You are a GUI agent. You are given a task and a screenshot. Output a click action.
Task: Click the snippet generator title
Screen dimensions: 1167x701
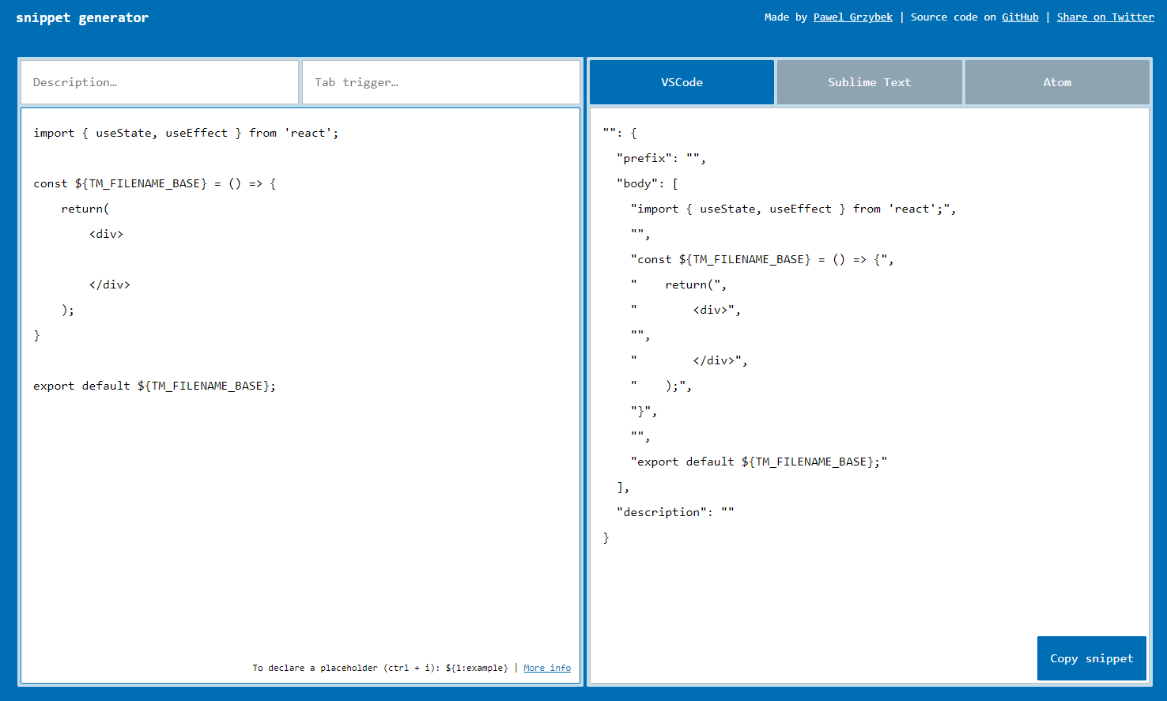[x=82, y=17]
